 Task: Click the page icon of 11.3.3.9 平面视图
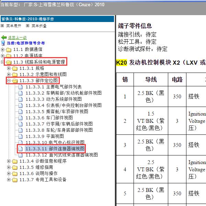[x=21, y=137]
